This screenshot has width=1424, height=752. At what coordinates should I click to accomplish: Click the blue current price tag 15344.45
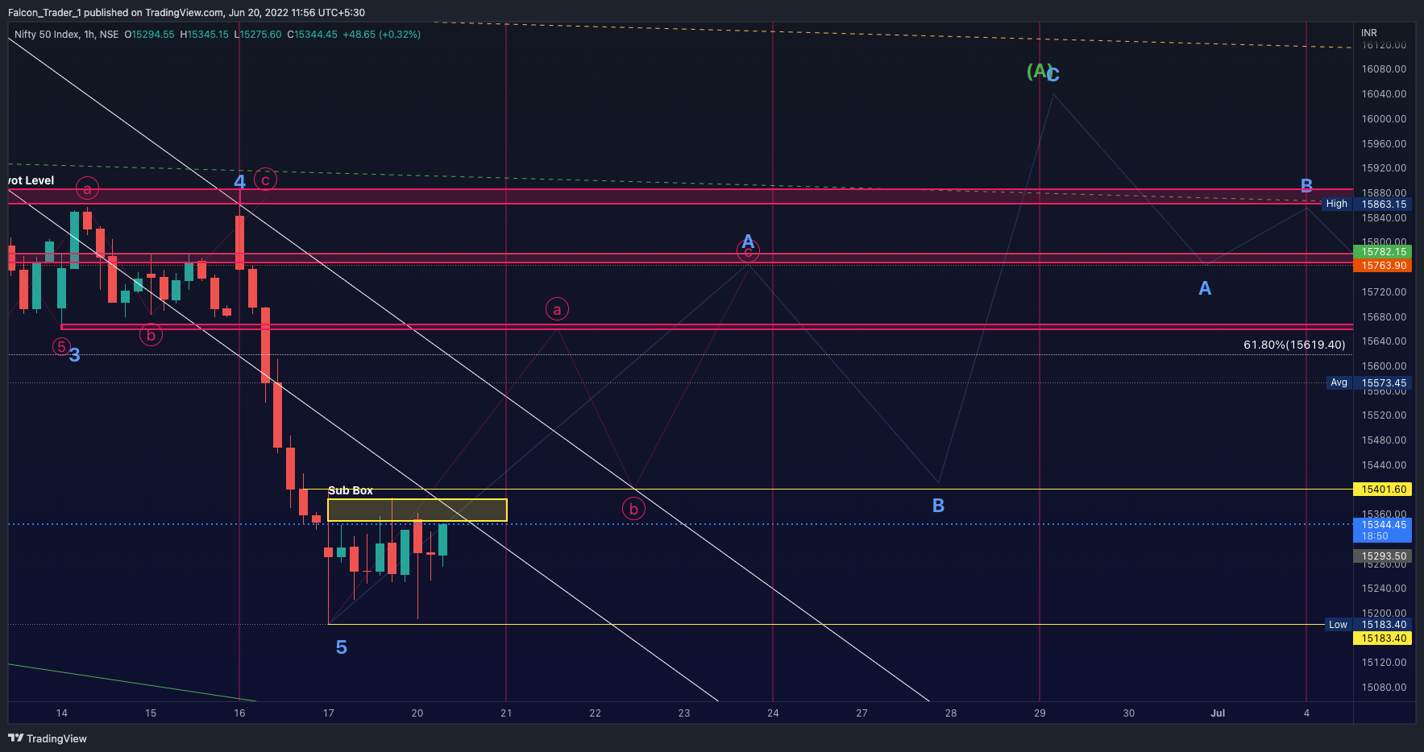1384,530
